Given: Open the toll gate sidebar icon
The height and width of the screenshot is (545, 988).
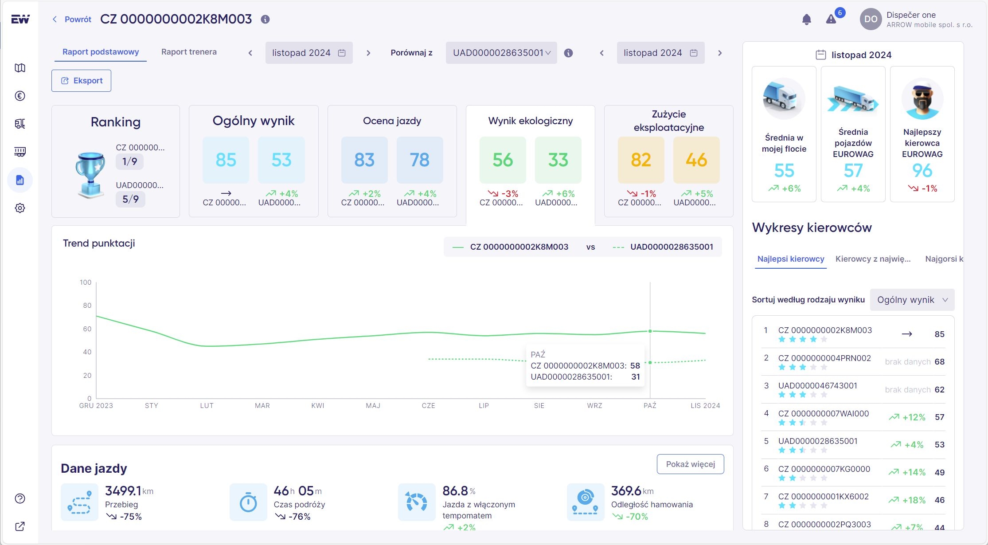Looking at the screenshot, I should click(x=20, y=152).
